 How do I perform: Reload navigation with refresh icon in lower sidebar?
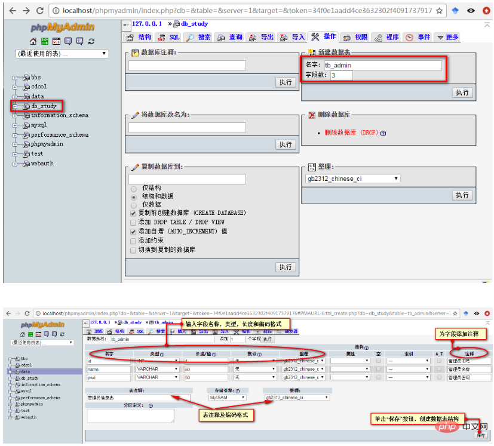point(62,334)
